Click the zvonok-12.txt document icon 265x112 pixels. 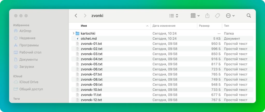[77, 100]
